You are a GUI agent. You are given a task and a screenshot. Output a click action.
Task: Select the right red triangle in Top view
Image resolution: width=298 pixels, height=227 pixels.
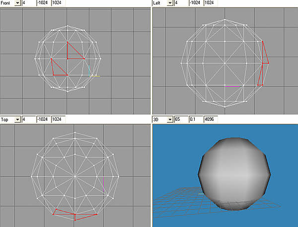[82, 217]
